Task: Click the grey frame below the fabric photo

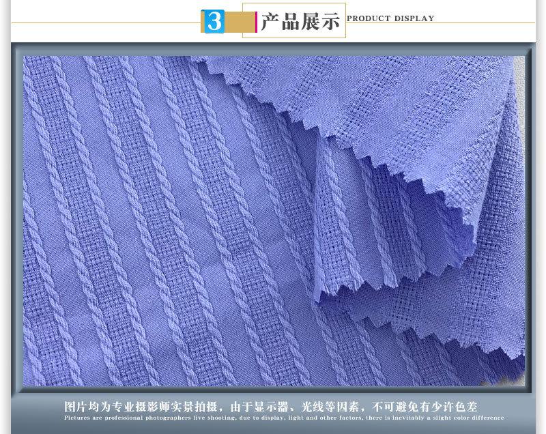Action: click(273, 392)
